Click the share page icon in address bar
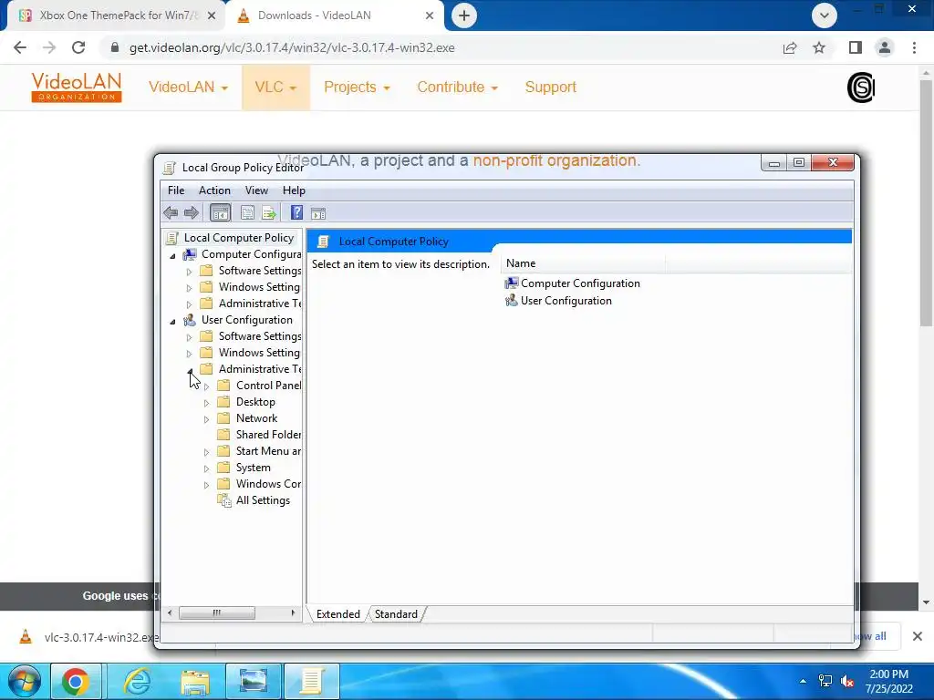Viewport: 934px width, 700px height. click(x=790, y=47)
